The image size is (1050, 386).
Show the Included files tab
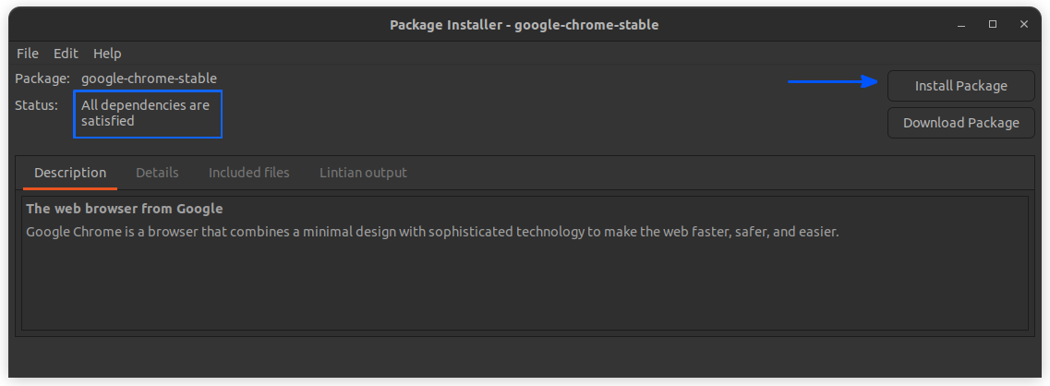pyautogui.click(x=249, y=173)
